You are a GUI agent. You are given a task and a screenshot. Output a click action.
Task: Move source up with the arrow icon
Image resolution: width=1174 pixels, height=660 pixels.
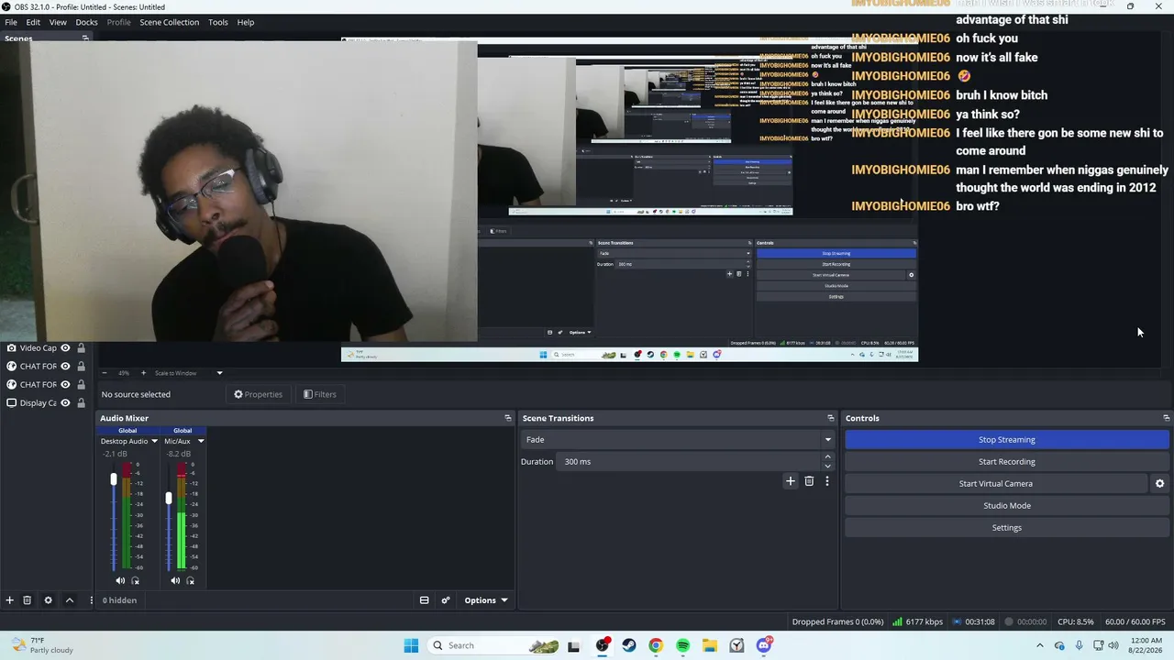tap(69, 600)
